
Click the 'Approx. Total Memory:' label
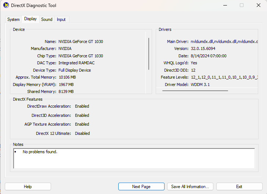tap(36, 77)
